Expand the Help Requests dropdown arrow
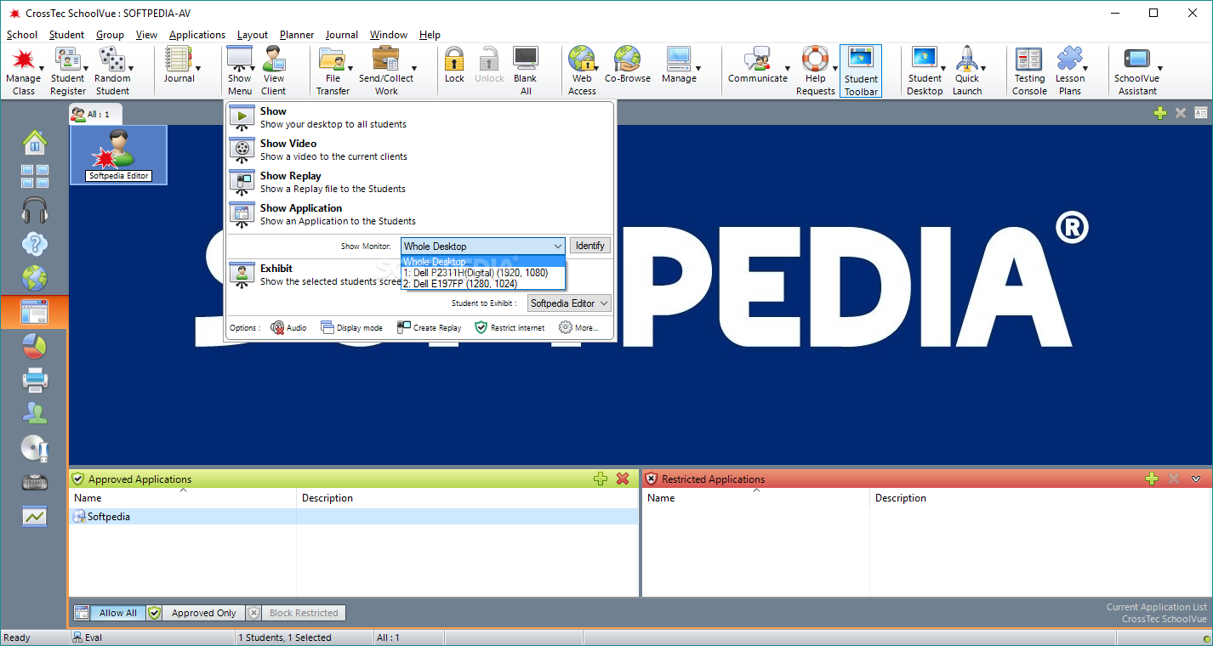Image resolution: width=1213 pixels, height=646 pixels. point(834,69)
